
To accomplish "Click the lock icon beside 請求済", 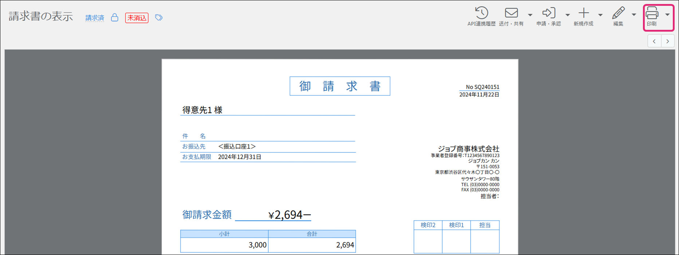I will [x=114, y=17].
